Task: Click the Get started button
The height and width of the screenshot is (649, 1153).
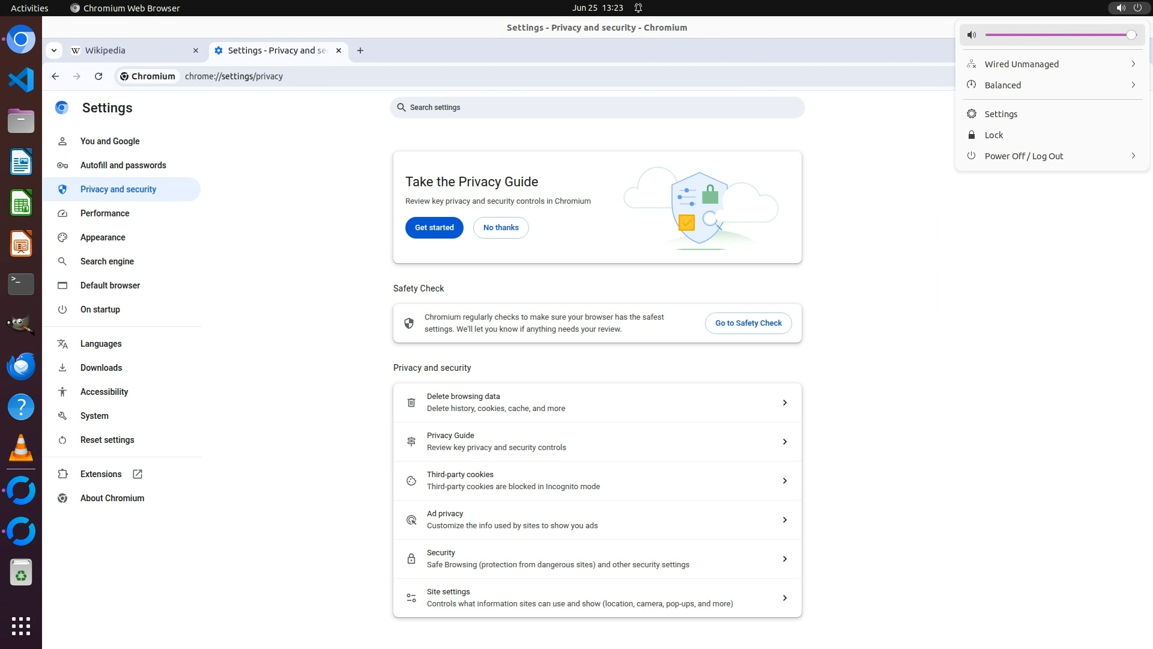Action: 434,228
